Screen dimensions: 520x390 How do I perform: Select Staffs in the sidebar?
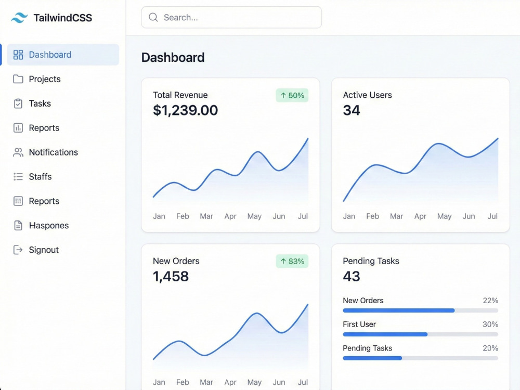tap(63, 176)
